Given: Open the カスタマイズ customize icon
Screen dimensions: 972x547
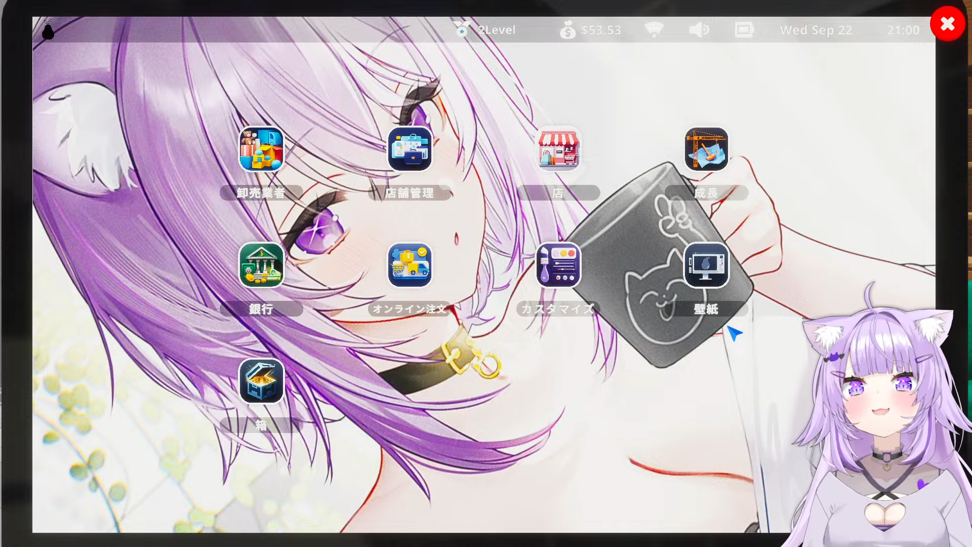Looking at the screenshot, I should pos(558,265).
